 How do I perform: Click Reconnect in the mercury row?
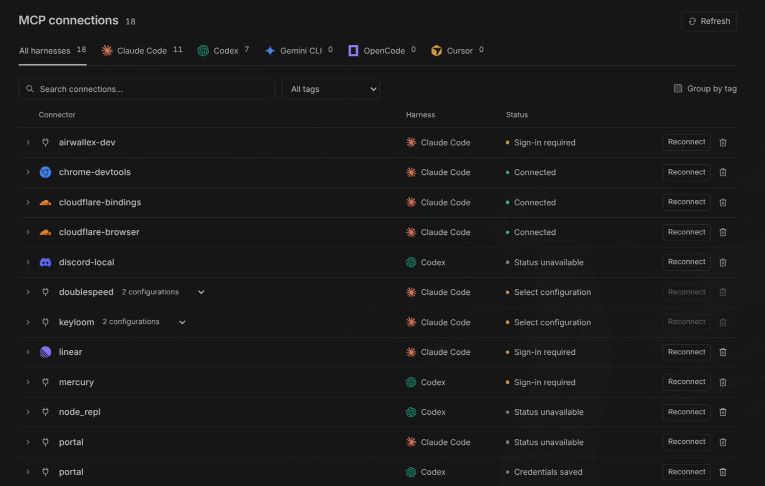(686, 382)
